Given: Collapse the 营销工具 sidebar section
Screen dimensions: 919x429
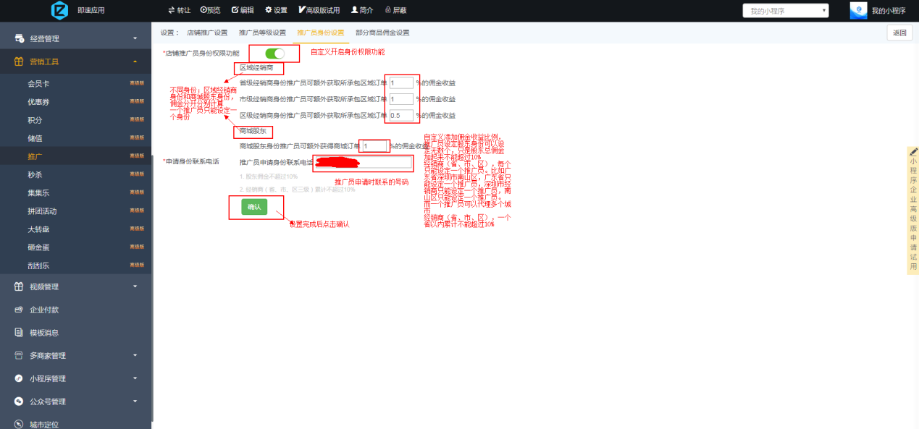Looking at the screenshot, I should coord(75,61).
